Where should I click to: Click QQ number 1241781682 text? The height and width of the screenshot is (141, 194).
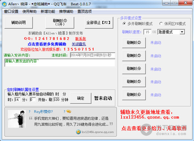[x=52, y=38]
